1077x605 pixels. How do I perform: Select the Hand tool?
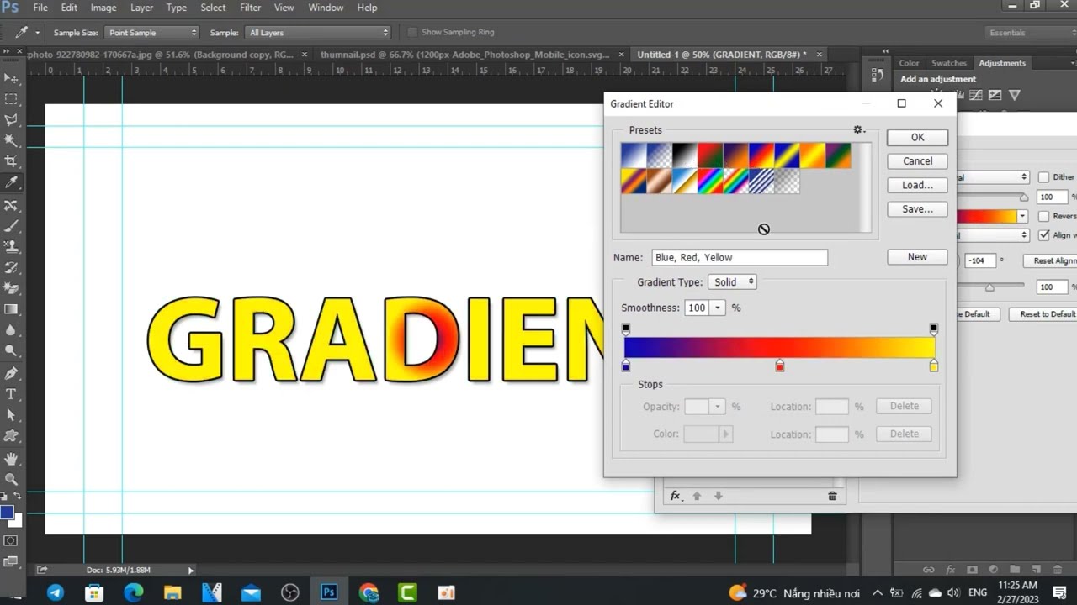[x=12, y=459]
